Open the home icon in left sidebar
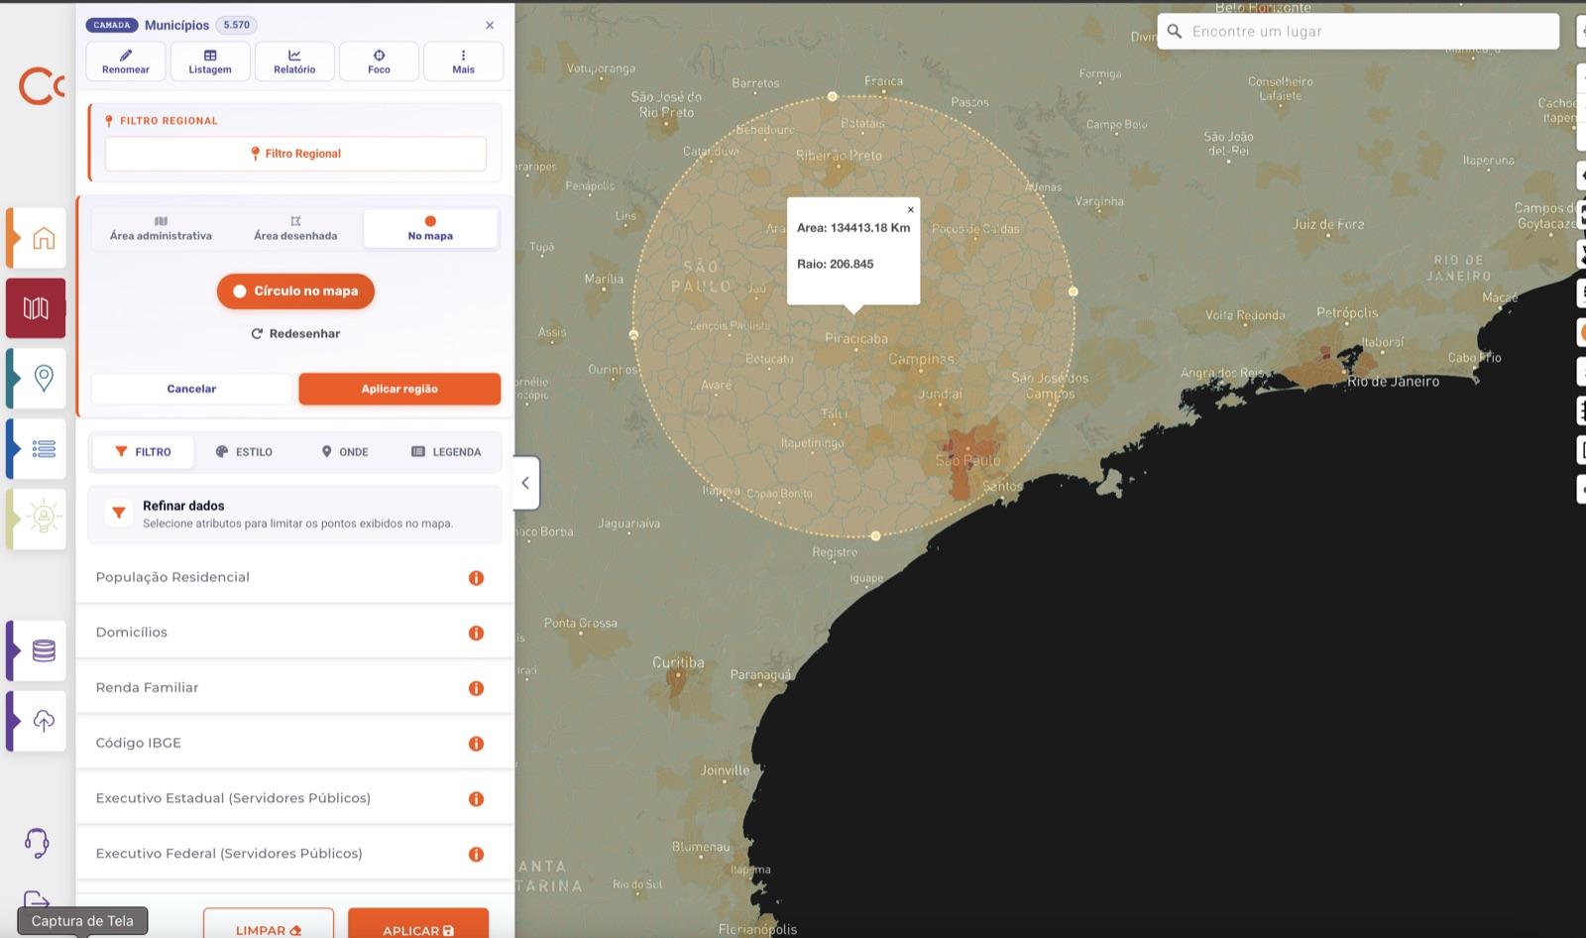The height and width of the screenshot is (938, 1586). click(x=43, y=238)
